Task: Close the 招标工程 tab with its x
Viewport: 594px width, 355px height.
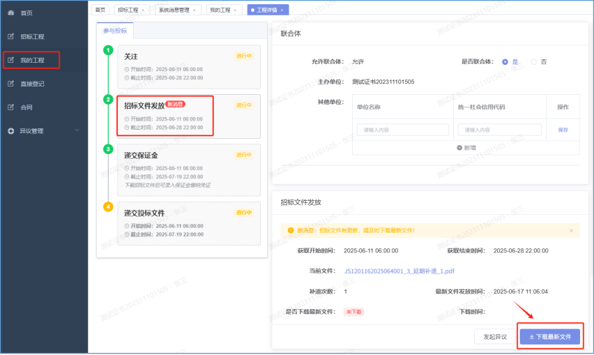Action: 143,10
